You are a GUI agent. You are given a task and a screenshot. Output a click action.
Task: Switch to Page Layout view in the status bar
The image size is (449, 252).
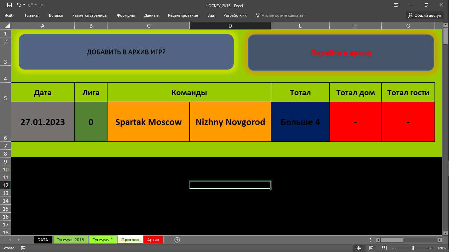click(372, 248)
